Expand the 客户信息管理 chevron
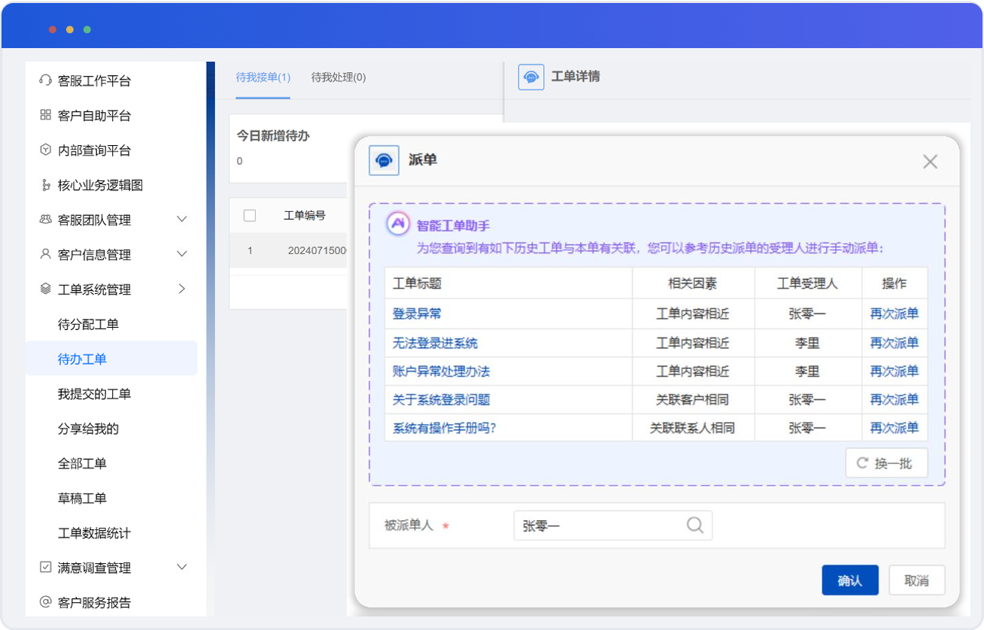 point(181,254)
